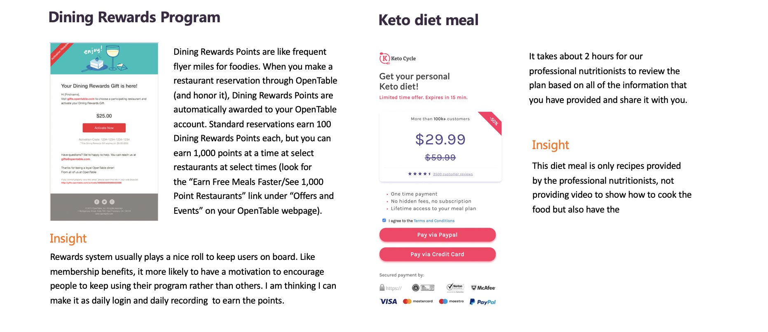Click the McAfee security badge
Image resolution: width=768 pixels, height=332 pixels.
[483, 288]
